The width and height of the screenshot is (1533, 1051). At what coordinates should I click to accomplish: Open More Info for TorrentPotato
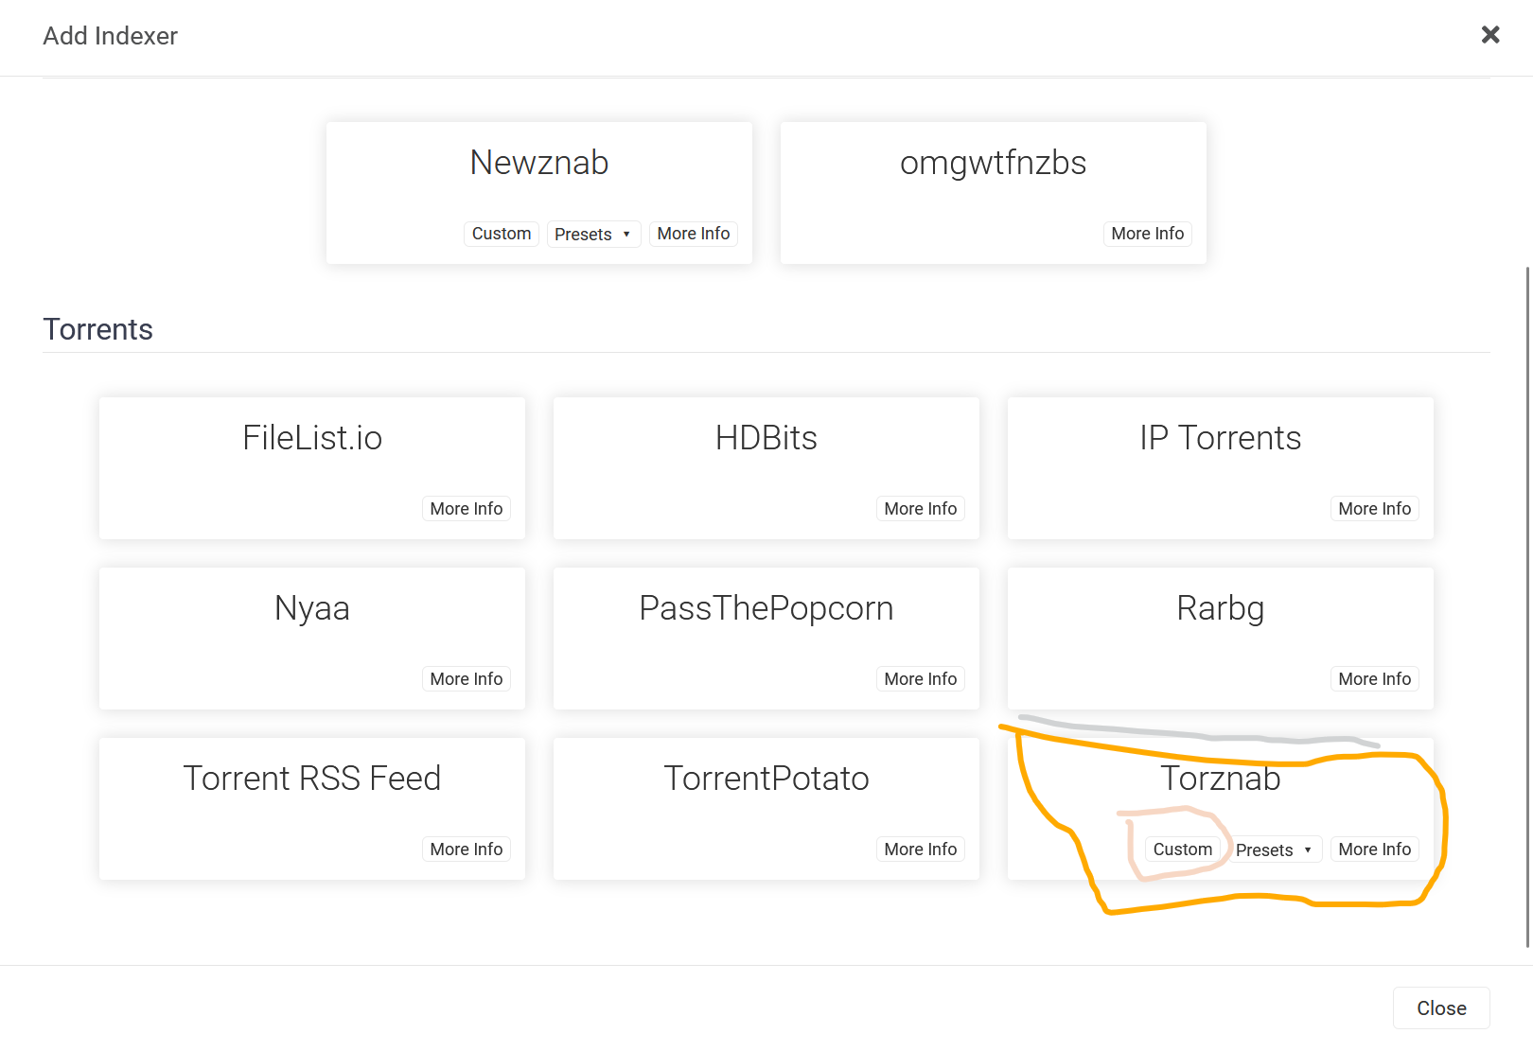coord(921,850)
